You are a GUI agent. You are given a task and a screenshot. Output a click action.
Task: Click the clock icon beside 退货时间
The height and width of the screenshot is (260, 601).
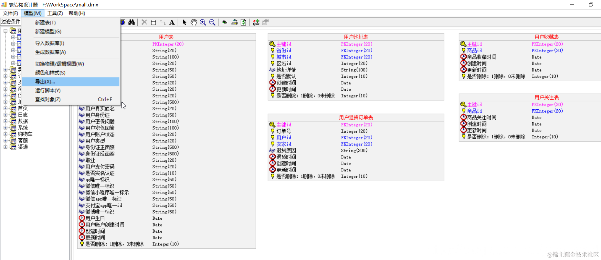(x=272, y=157)
